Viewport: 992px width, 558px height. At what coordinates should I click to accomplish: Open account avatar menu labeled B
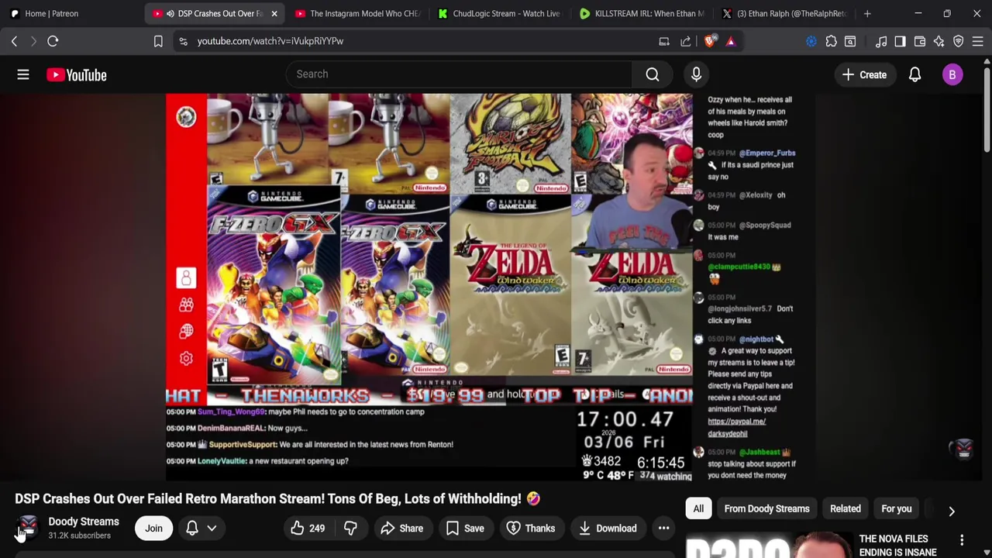point(952,74)
